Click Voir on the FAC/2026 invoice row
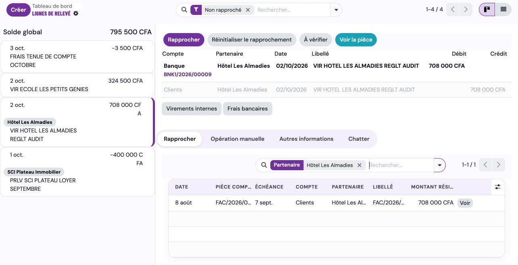Image resolution: width=518 pixels, height=265 pixels. point(465,203)
